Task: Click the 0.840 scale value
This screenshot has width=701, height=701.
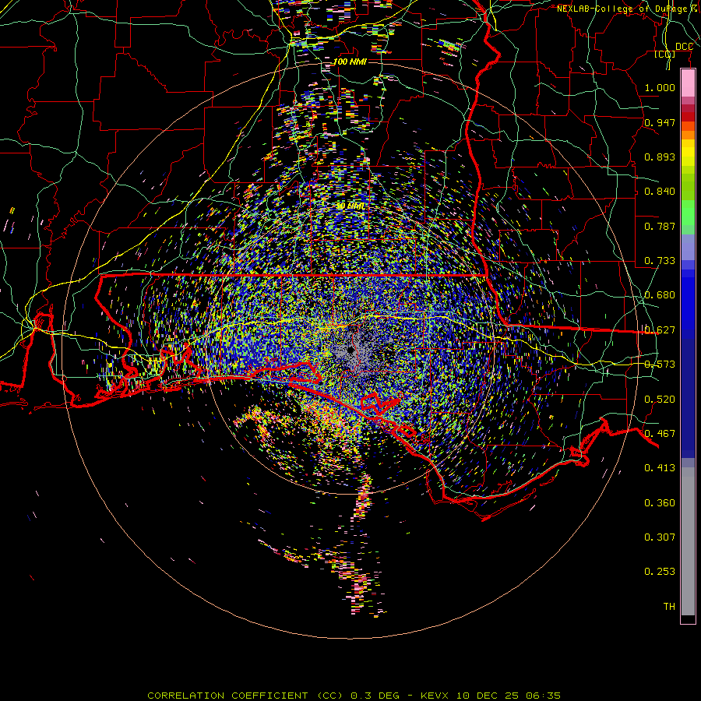Action: 660,192
